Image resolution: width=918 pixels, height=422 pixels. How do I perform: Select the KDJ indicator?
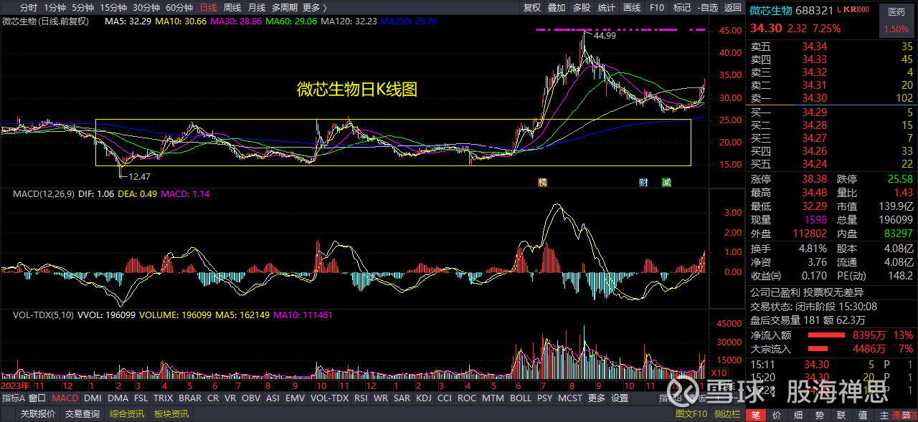[424, 398]
